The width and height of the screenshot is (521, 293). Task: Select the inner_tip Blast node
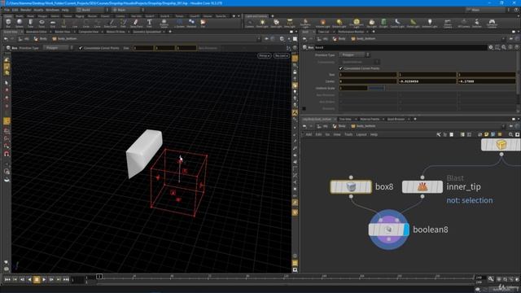click(422, 186)
